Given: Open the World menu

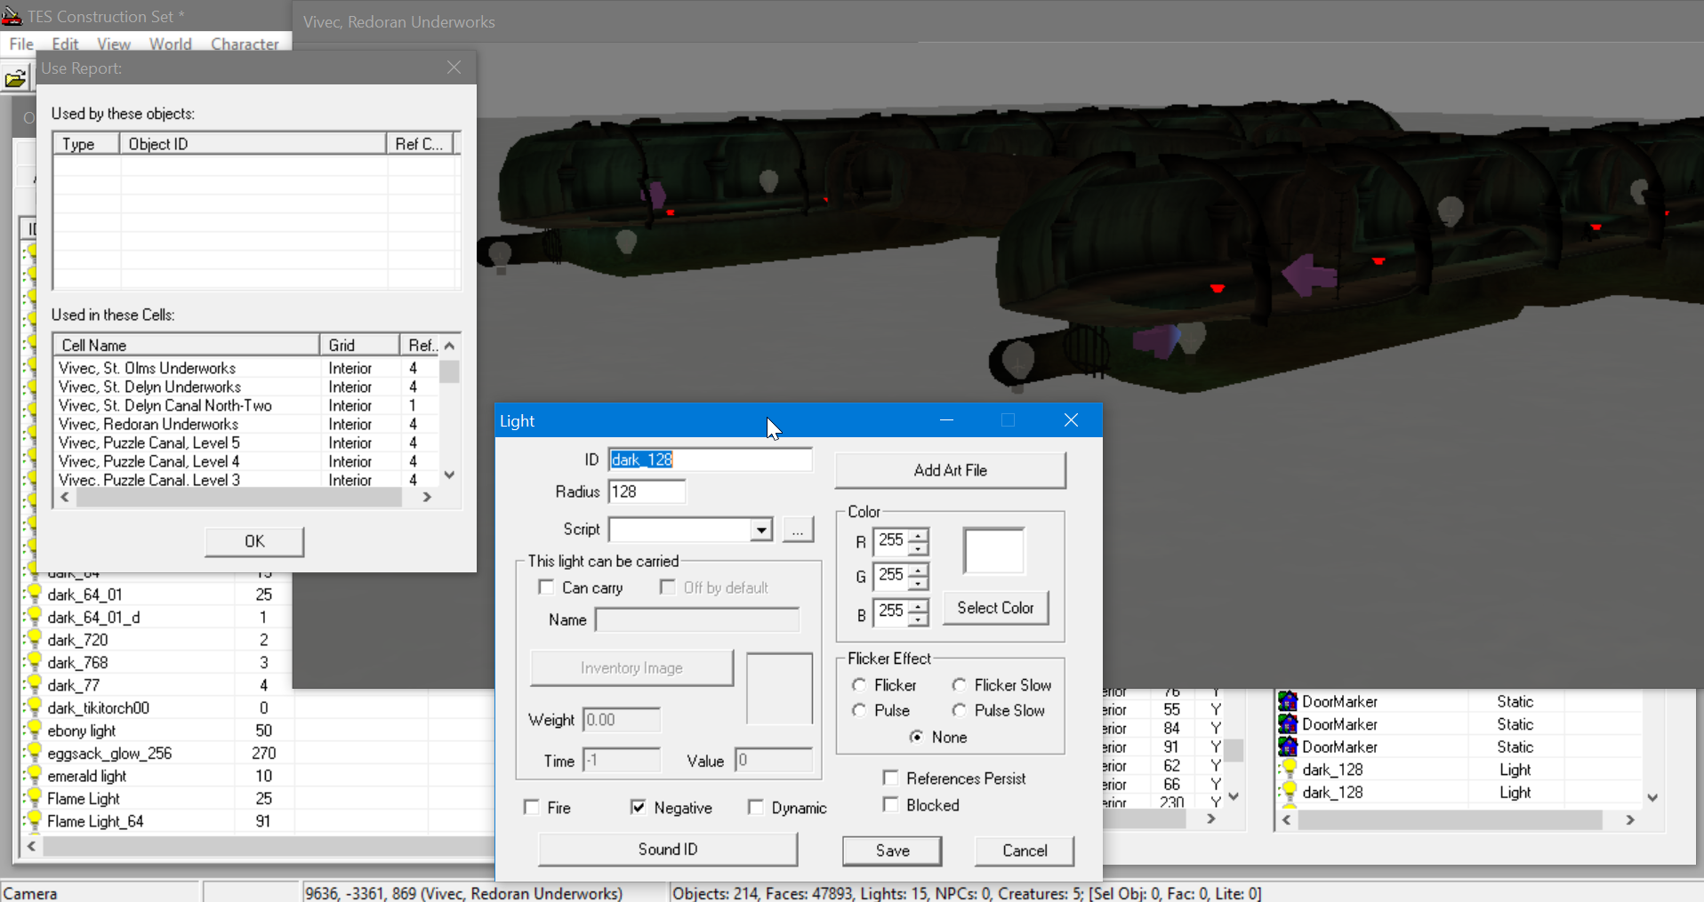Looking at the screenshot, I should [x=170, y=44].
